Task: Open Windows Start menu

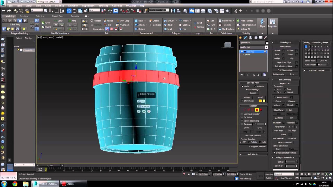Action: (x=4, y=184)
